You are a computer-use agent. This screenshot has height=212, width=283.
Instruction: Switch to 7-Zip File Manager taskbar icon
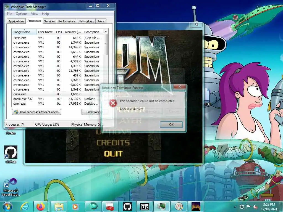(x=145, y=206)
